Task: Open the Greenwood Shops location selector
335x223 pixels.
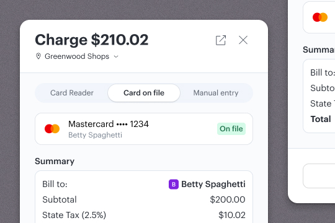Action: (x=77, y=56)
